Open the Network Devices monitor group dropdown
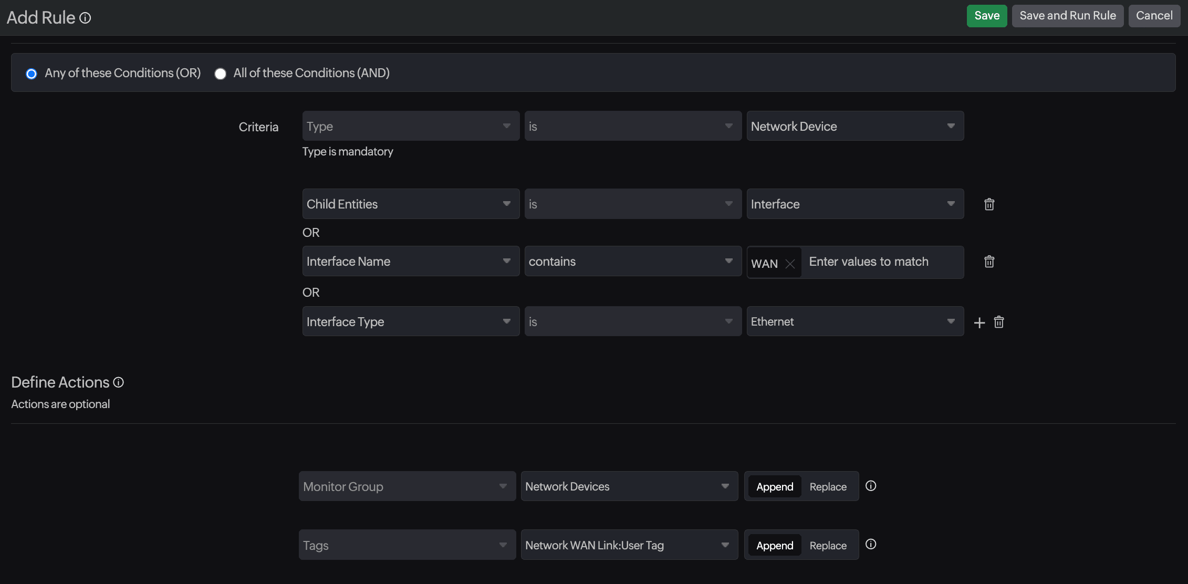Image resolution: width=1188 pixels, height=584 pixels. (629, 486)
